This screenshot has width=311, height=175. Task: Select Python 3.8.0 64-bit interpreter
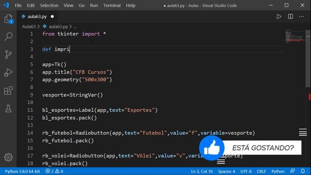click(x=22, y=171)
